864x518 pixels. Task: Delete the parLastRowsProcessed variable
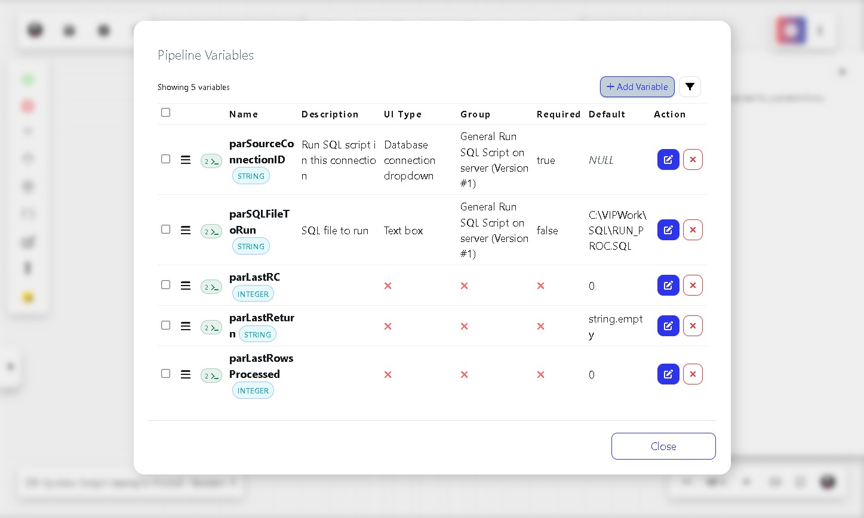pos(693,374)
